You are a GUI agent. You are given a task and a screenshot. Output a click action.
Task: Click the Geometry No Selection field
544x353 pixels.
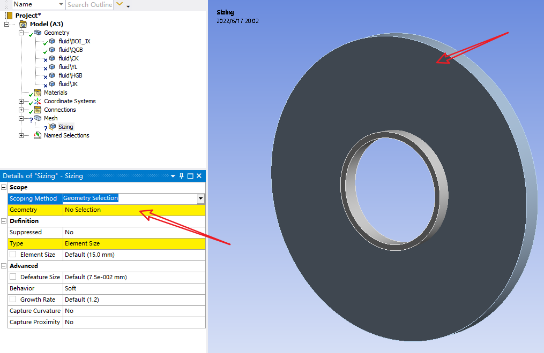[x=134, y=210]
